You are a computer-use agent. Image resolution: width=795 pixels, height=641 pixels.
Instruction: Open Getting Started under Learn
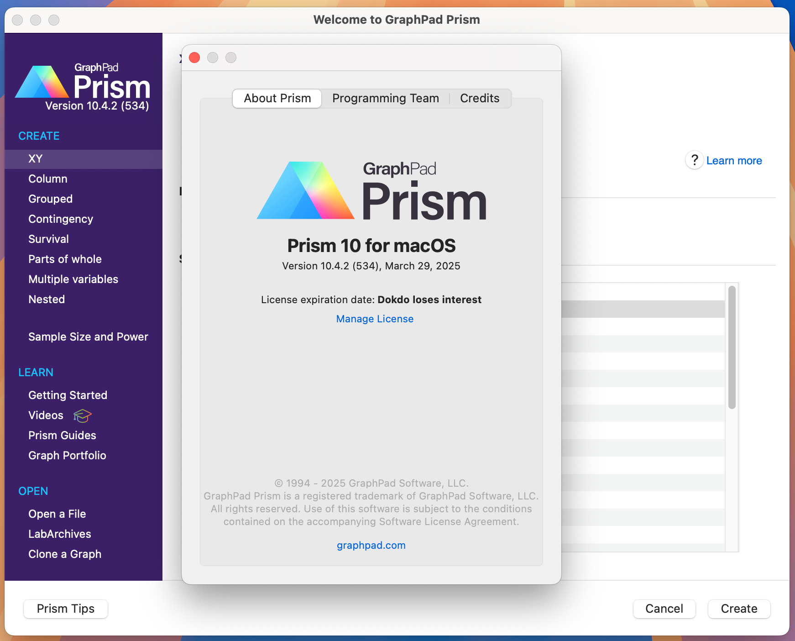[x=68, y=395]
